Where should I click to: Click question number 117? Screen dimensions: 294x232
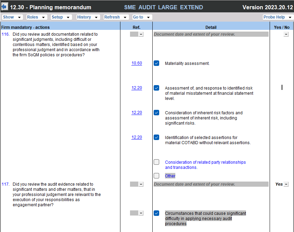tap(5, 184)
